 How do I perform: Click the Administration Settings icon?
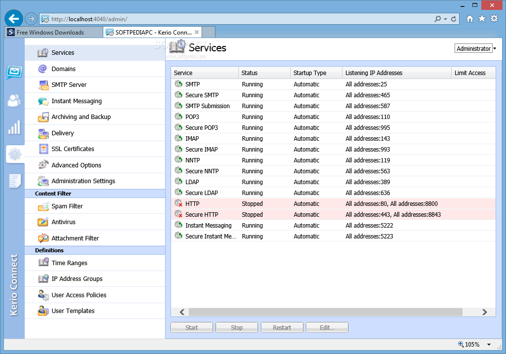tap(43, 181)
